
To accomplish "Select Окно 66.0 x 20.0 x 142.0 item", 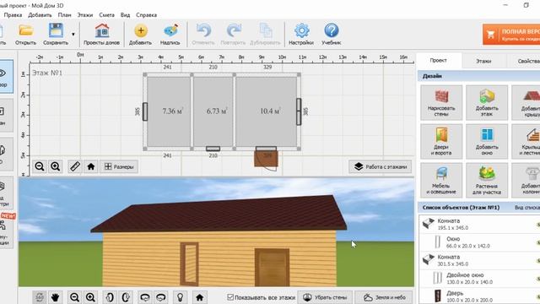I will point(479,242).
